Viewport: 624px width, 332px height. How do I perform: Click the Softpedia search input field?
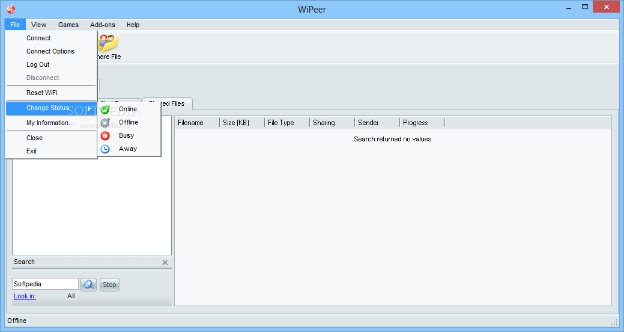coord(46,284)
